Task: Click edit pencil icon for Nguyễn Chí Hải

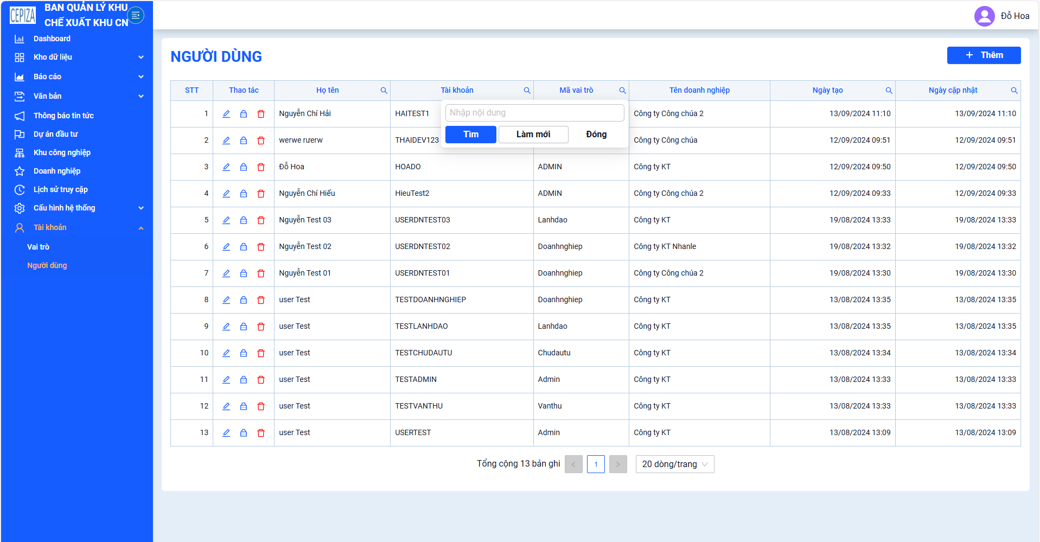Action: [x=226, y=114]
